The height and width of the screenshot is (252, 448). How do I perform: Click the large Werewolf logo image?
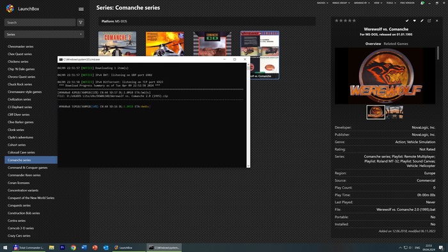click(x=385, y=75)
